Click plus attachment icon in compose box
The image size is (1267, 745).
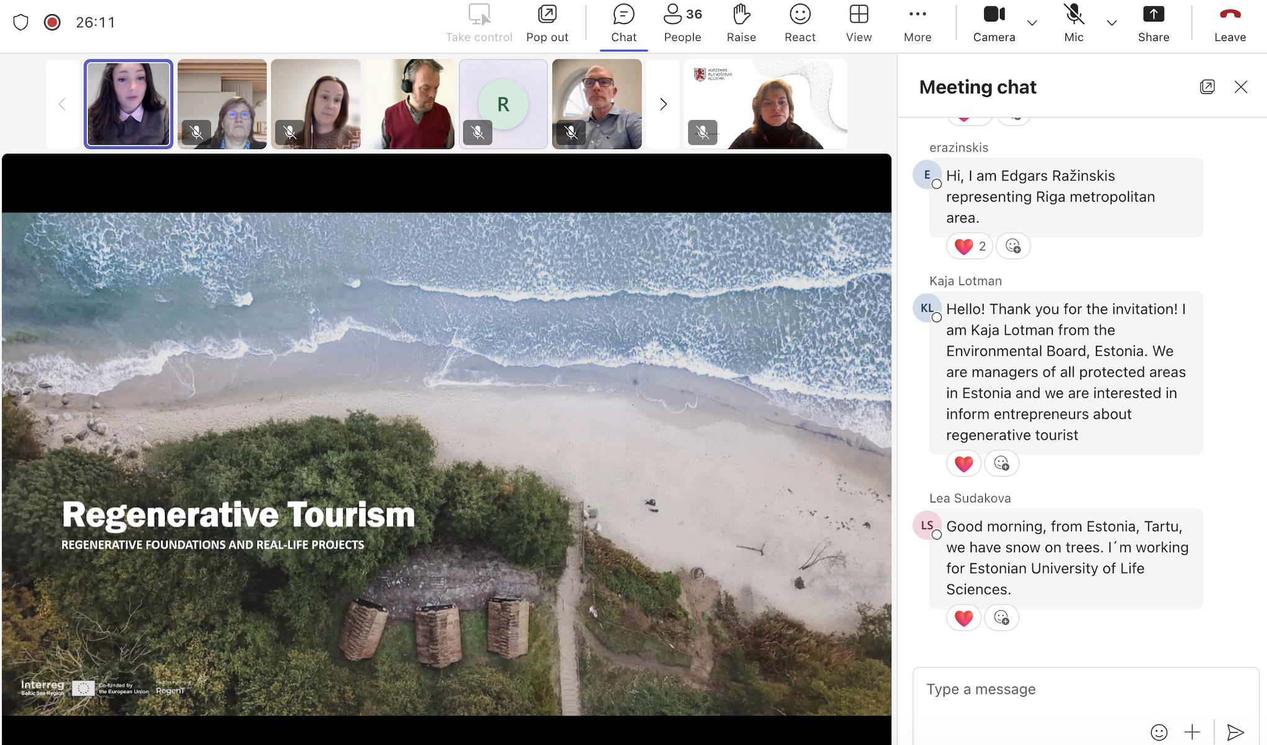1192,732
